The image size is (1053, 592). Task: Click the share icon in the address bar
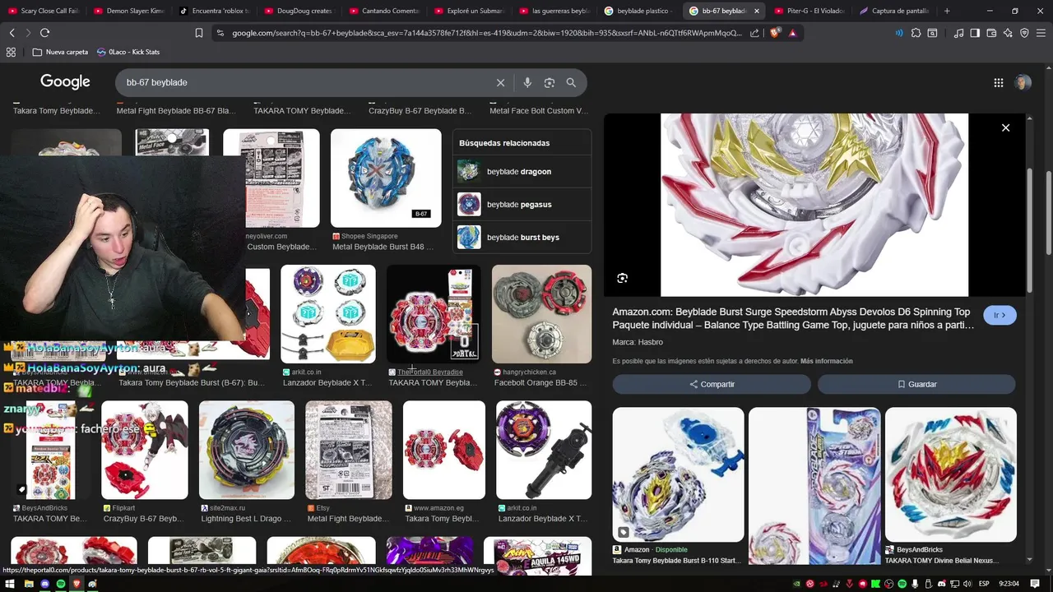pos(755,33)
